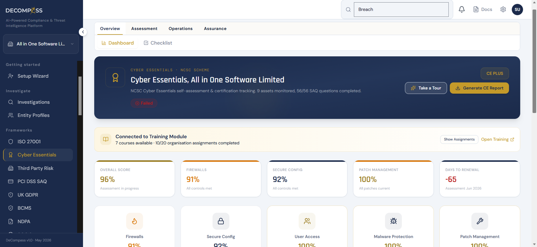Click the scroll-down arrow of page scrollbar
The width and height of the screenshot is (537, 247).
click(534, 244)
